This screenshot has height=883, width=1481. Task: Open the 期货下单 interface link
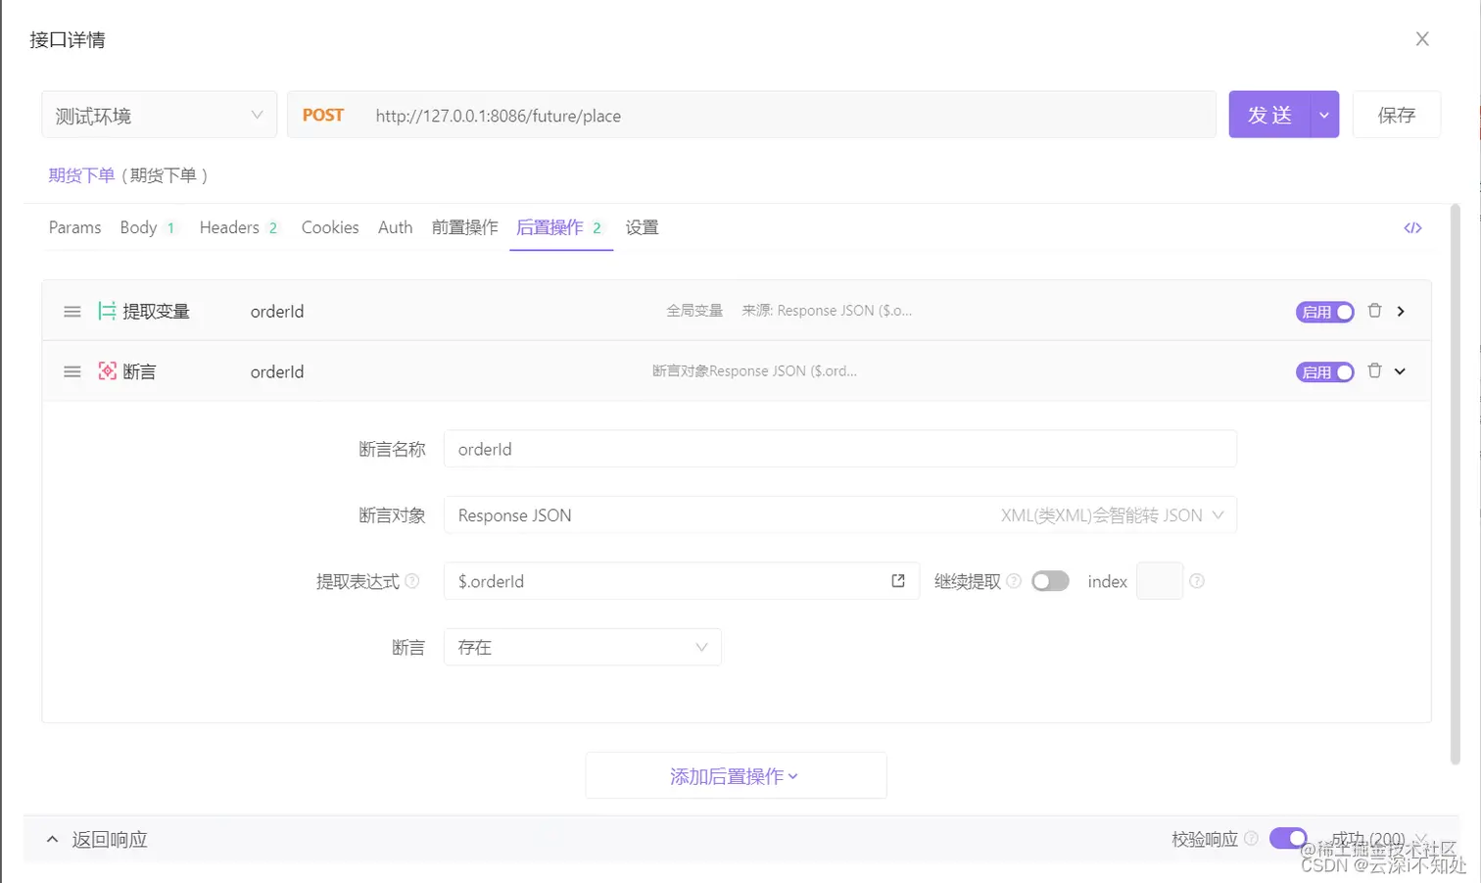tap(81, 175)
